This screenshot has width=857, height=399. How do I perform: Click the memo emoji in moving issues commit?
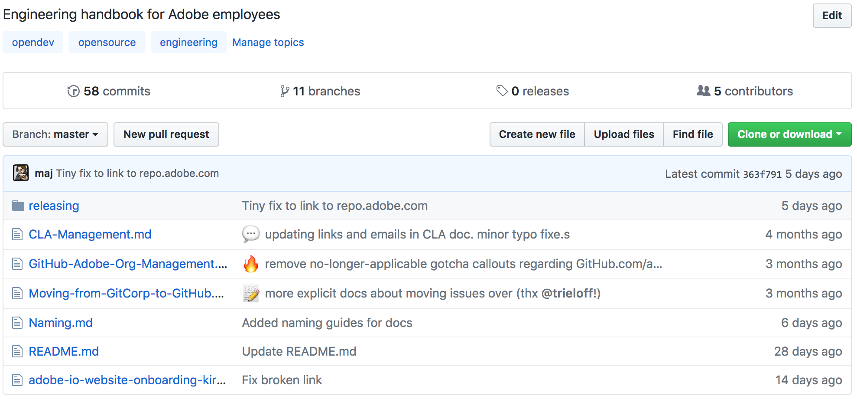pos(251,294)
